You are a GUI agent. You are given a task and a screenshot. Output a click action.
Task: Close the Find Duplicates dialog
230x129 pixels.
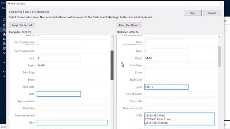point(221,4)
